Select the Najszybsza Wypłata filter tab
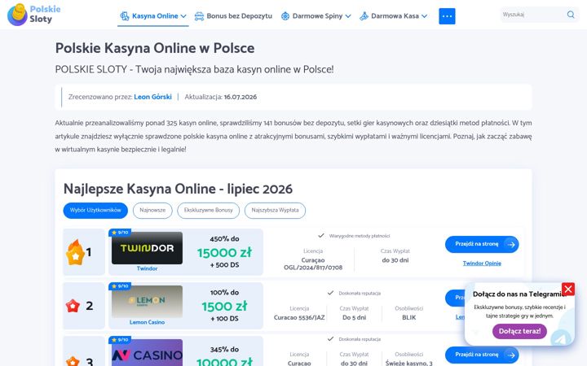The width and height of the screenshot is (587, 366). 276,211
